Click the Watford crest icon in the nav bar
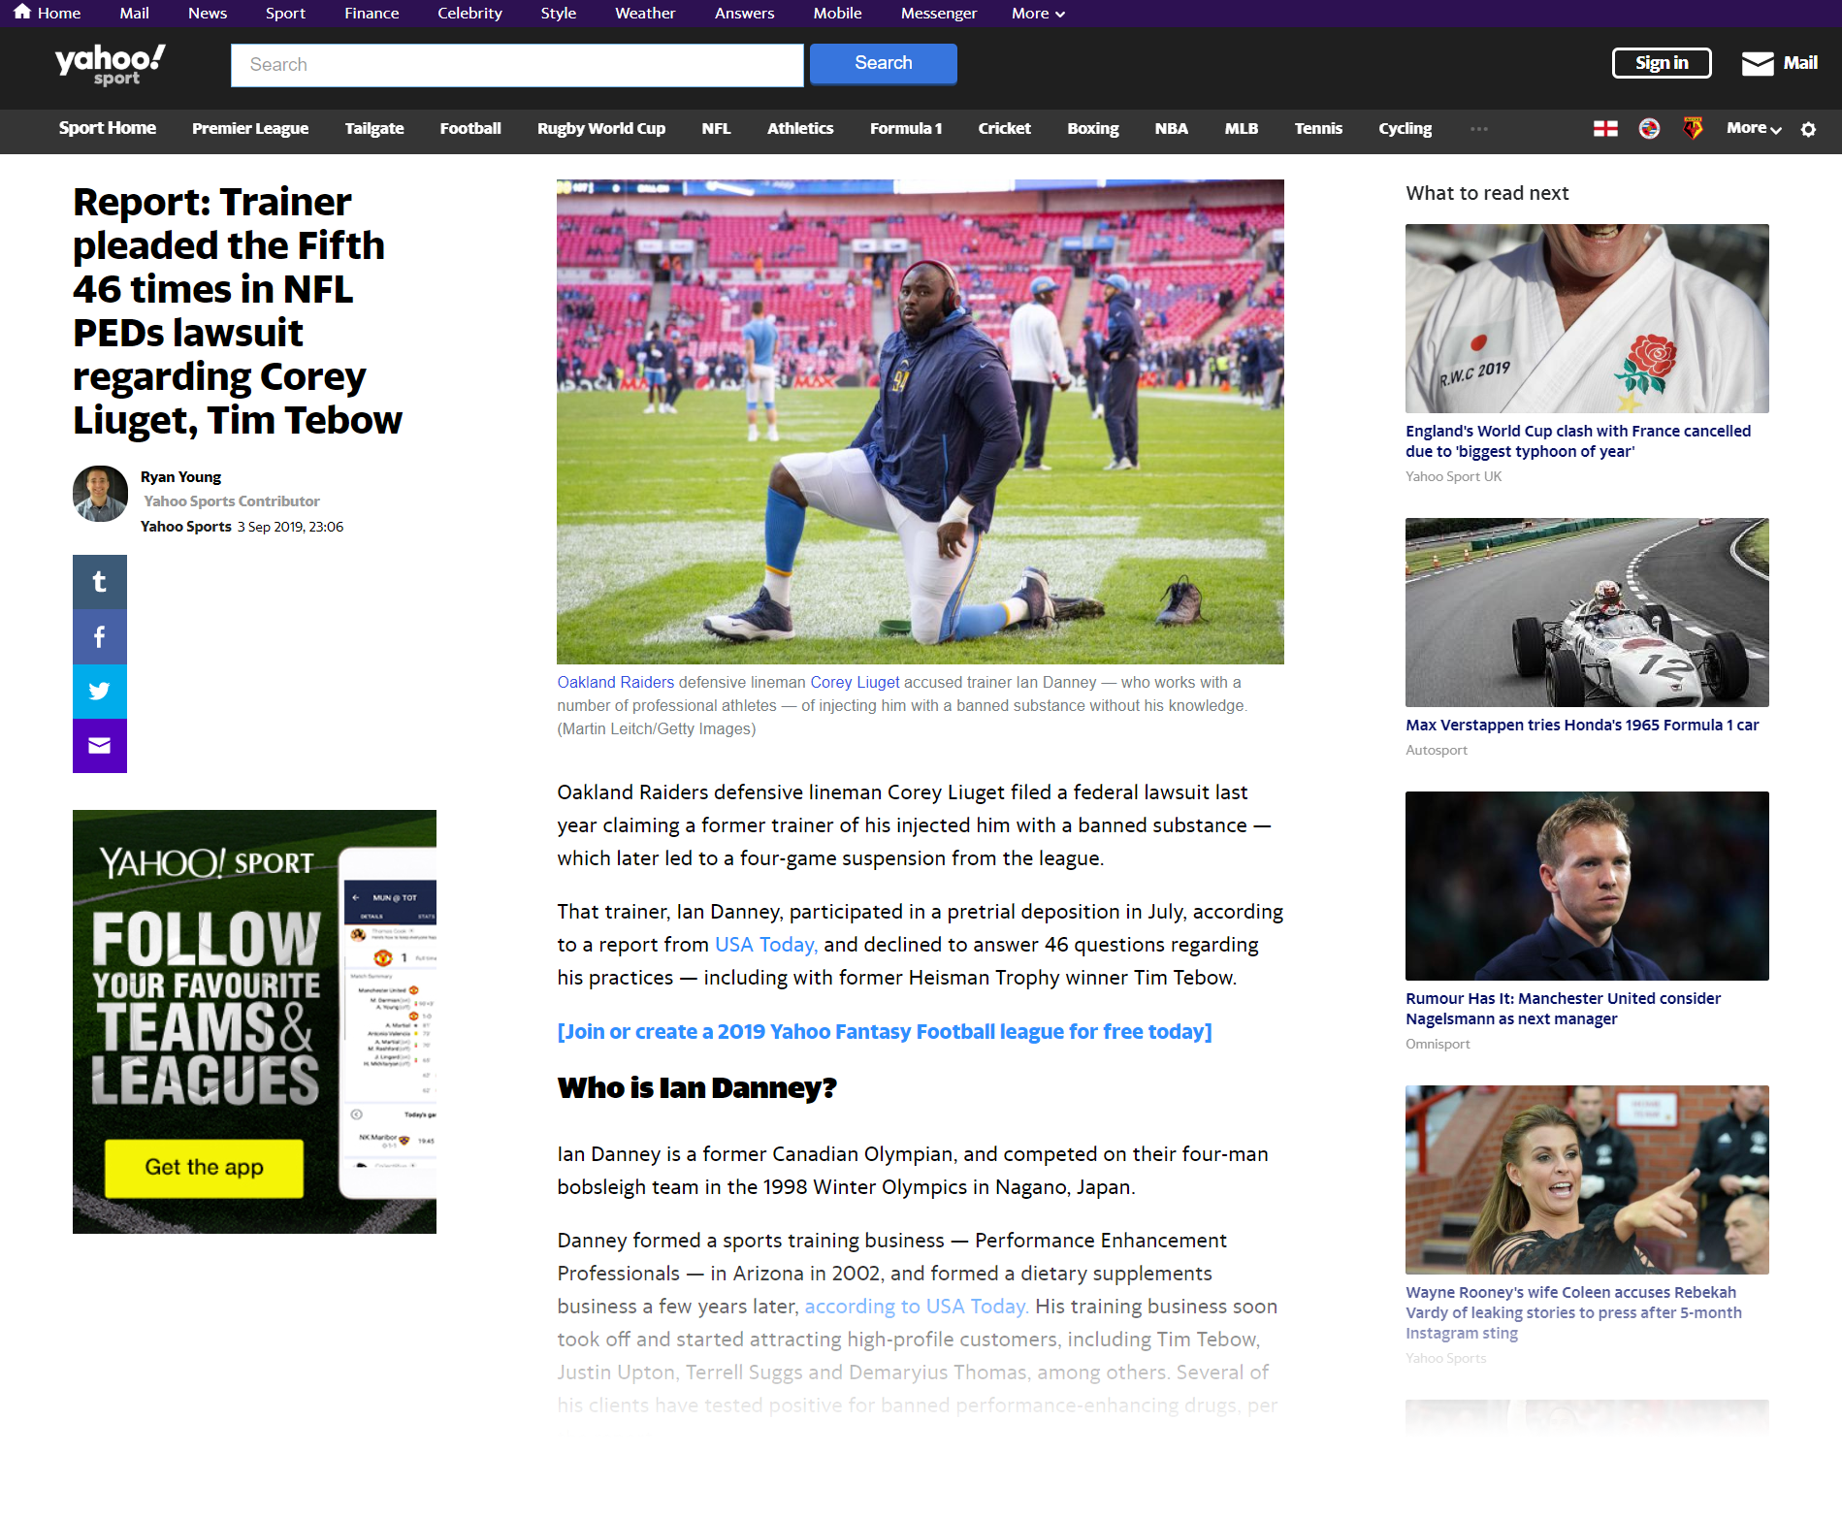Screen dimensions: 1842x1518 (1693, 128)
